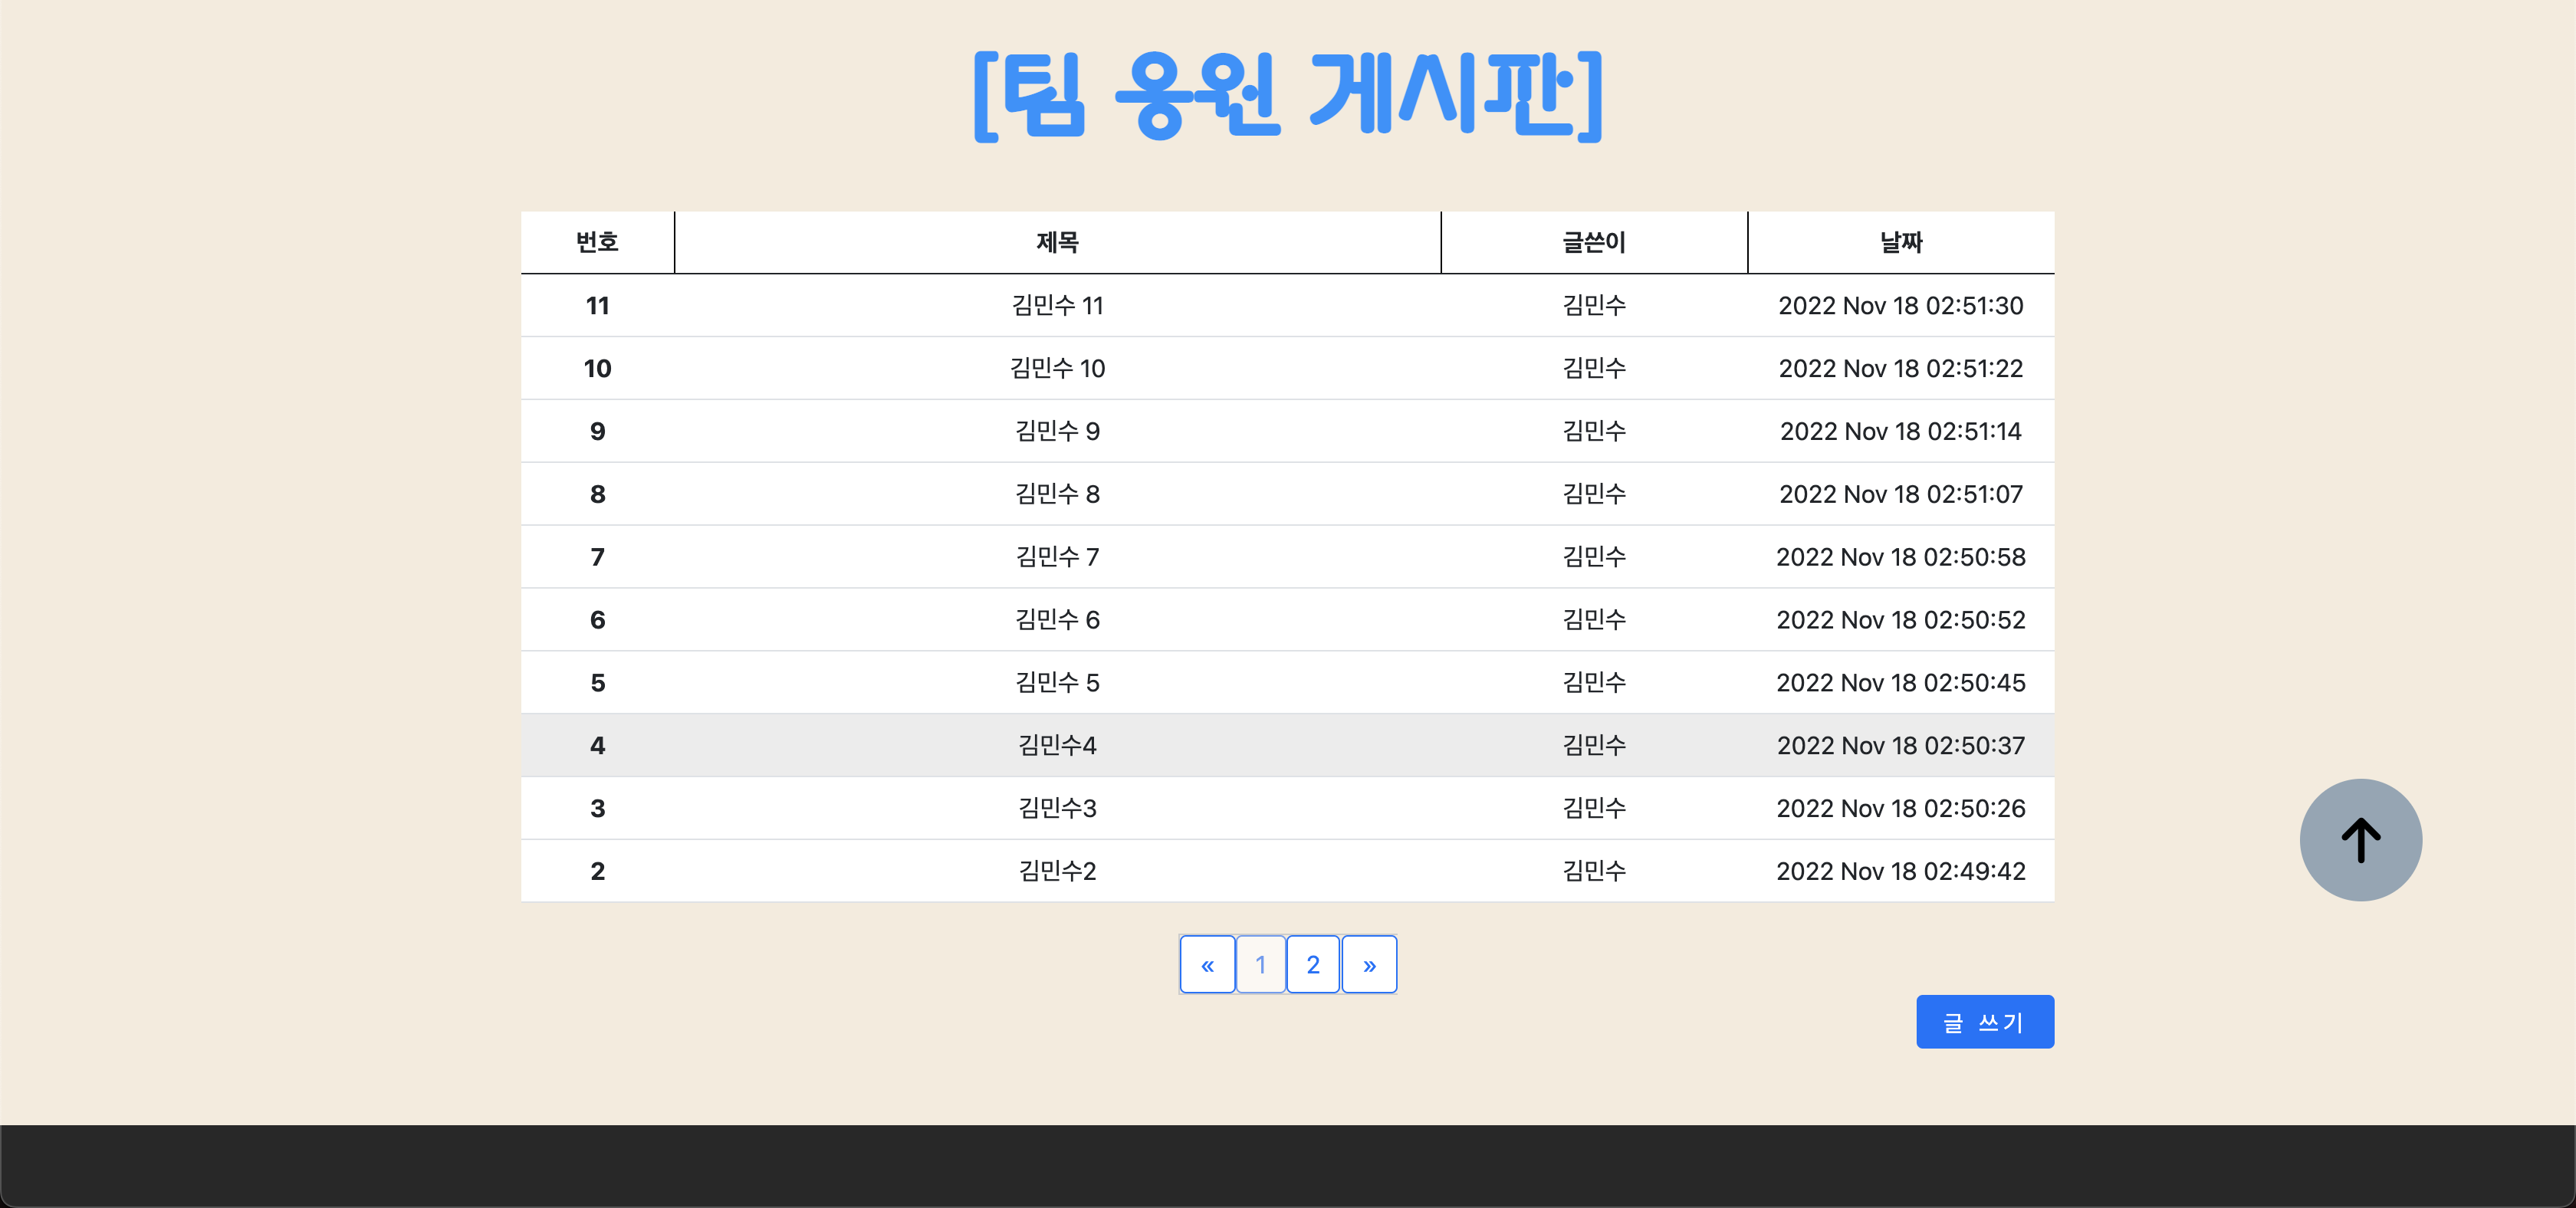The image size is (2576, 1208).
Task: Open post titled 김민수3
Action: point(1057,809)
